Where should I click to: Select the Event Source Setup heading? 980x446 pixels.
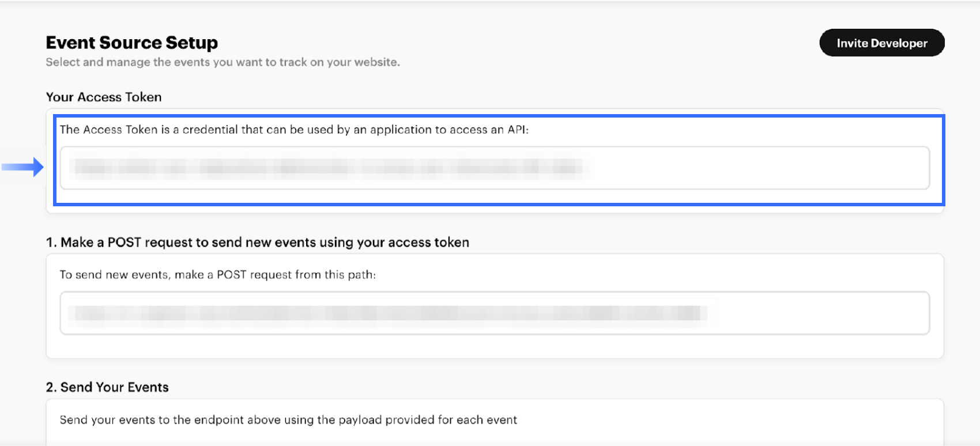pyautogui.click(x=131, y=43)
